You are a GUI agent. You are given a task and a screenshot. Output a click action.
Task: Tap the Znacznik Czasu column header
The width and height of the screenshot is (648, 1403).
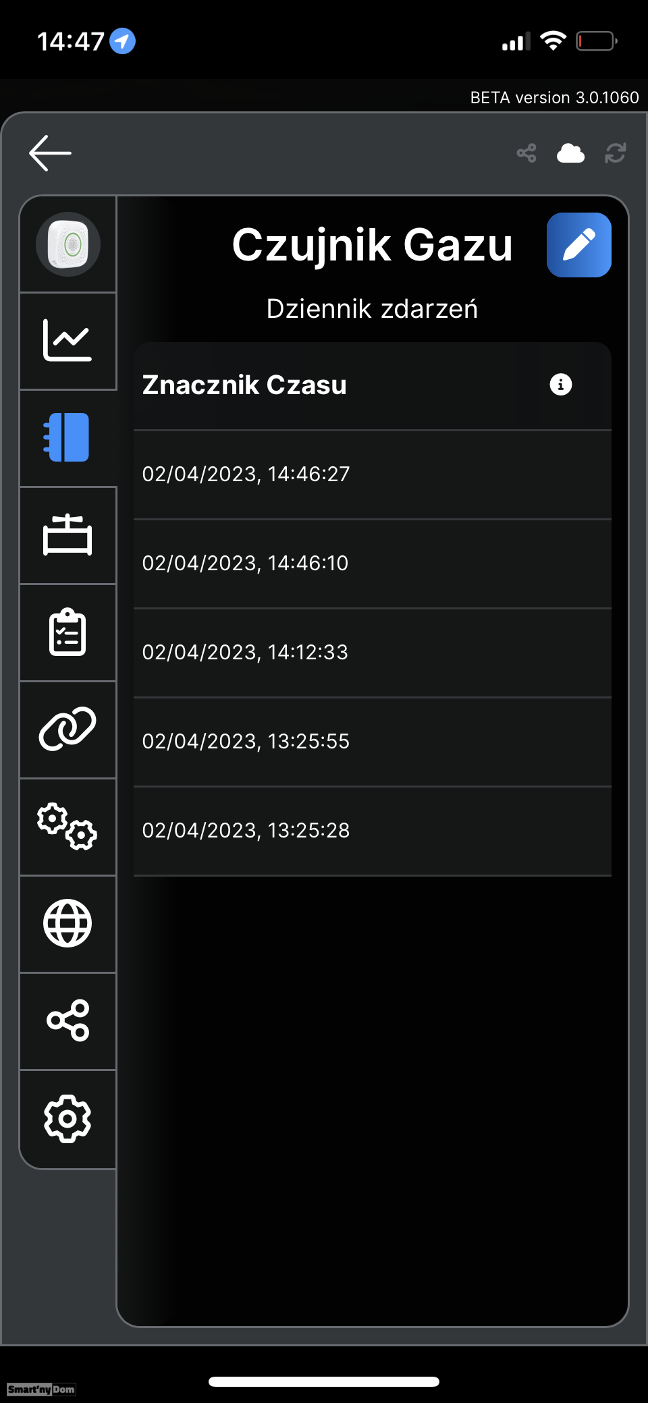[x=244, y=385]
